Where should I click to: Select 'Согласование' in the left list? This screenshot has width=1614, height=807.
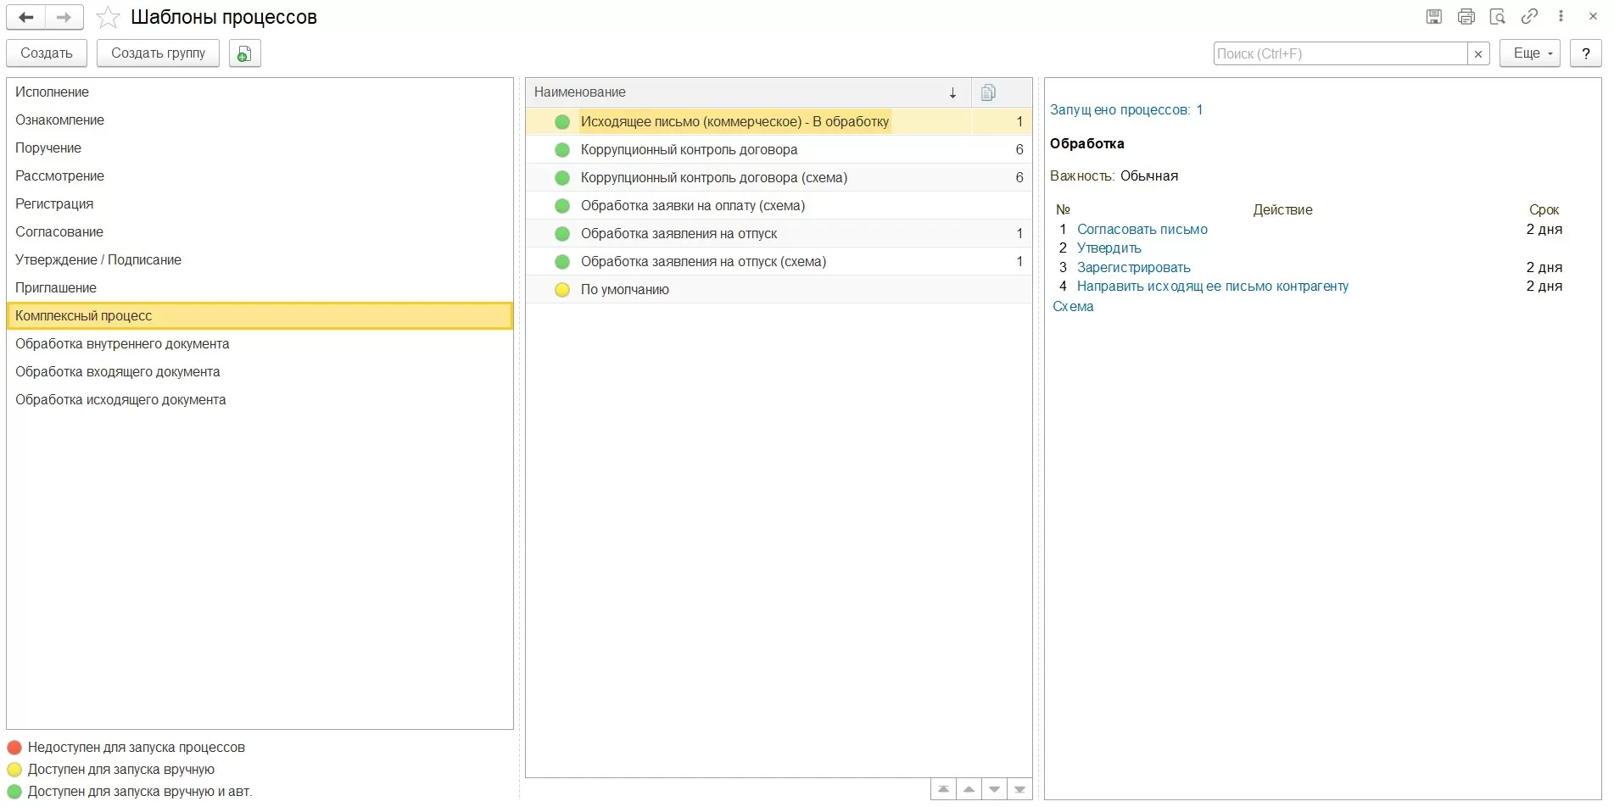[x=59, y=232]
